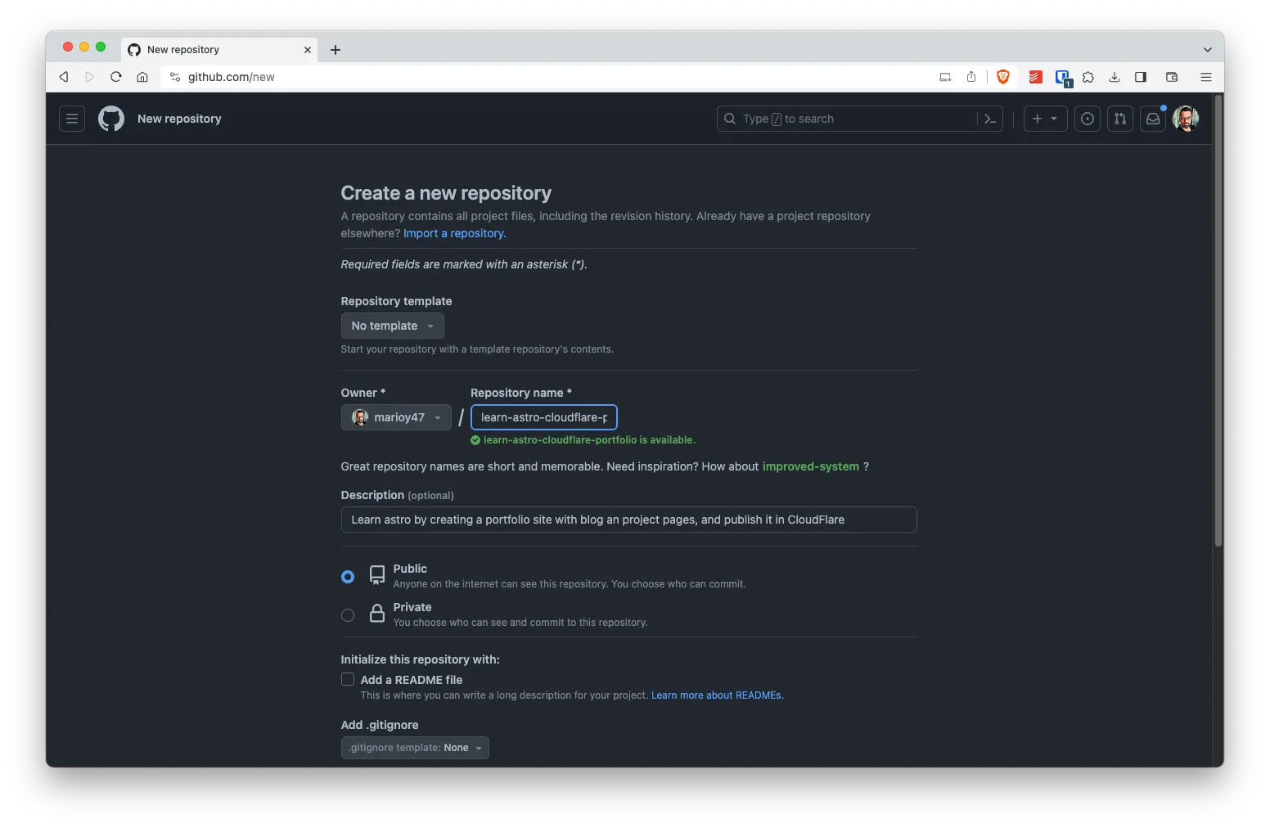Click the github.com/new address bar

(x=232, y=77)
